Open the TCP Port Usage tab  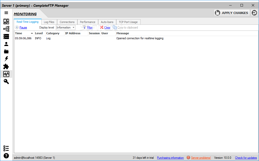click(x=128, y=22)
